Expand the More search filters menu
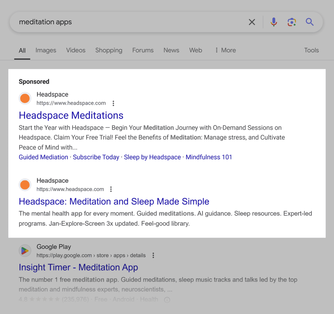Screen dimensions: 334x314 click(225, 50)
